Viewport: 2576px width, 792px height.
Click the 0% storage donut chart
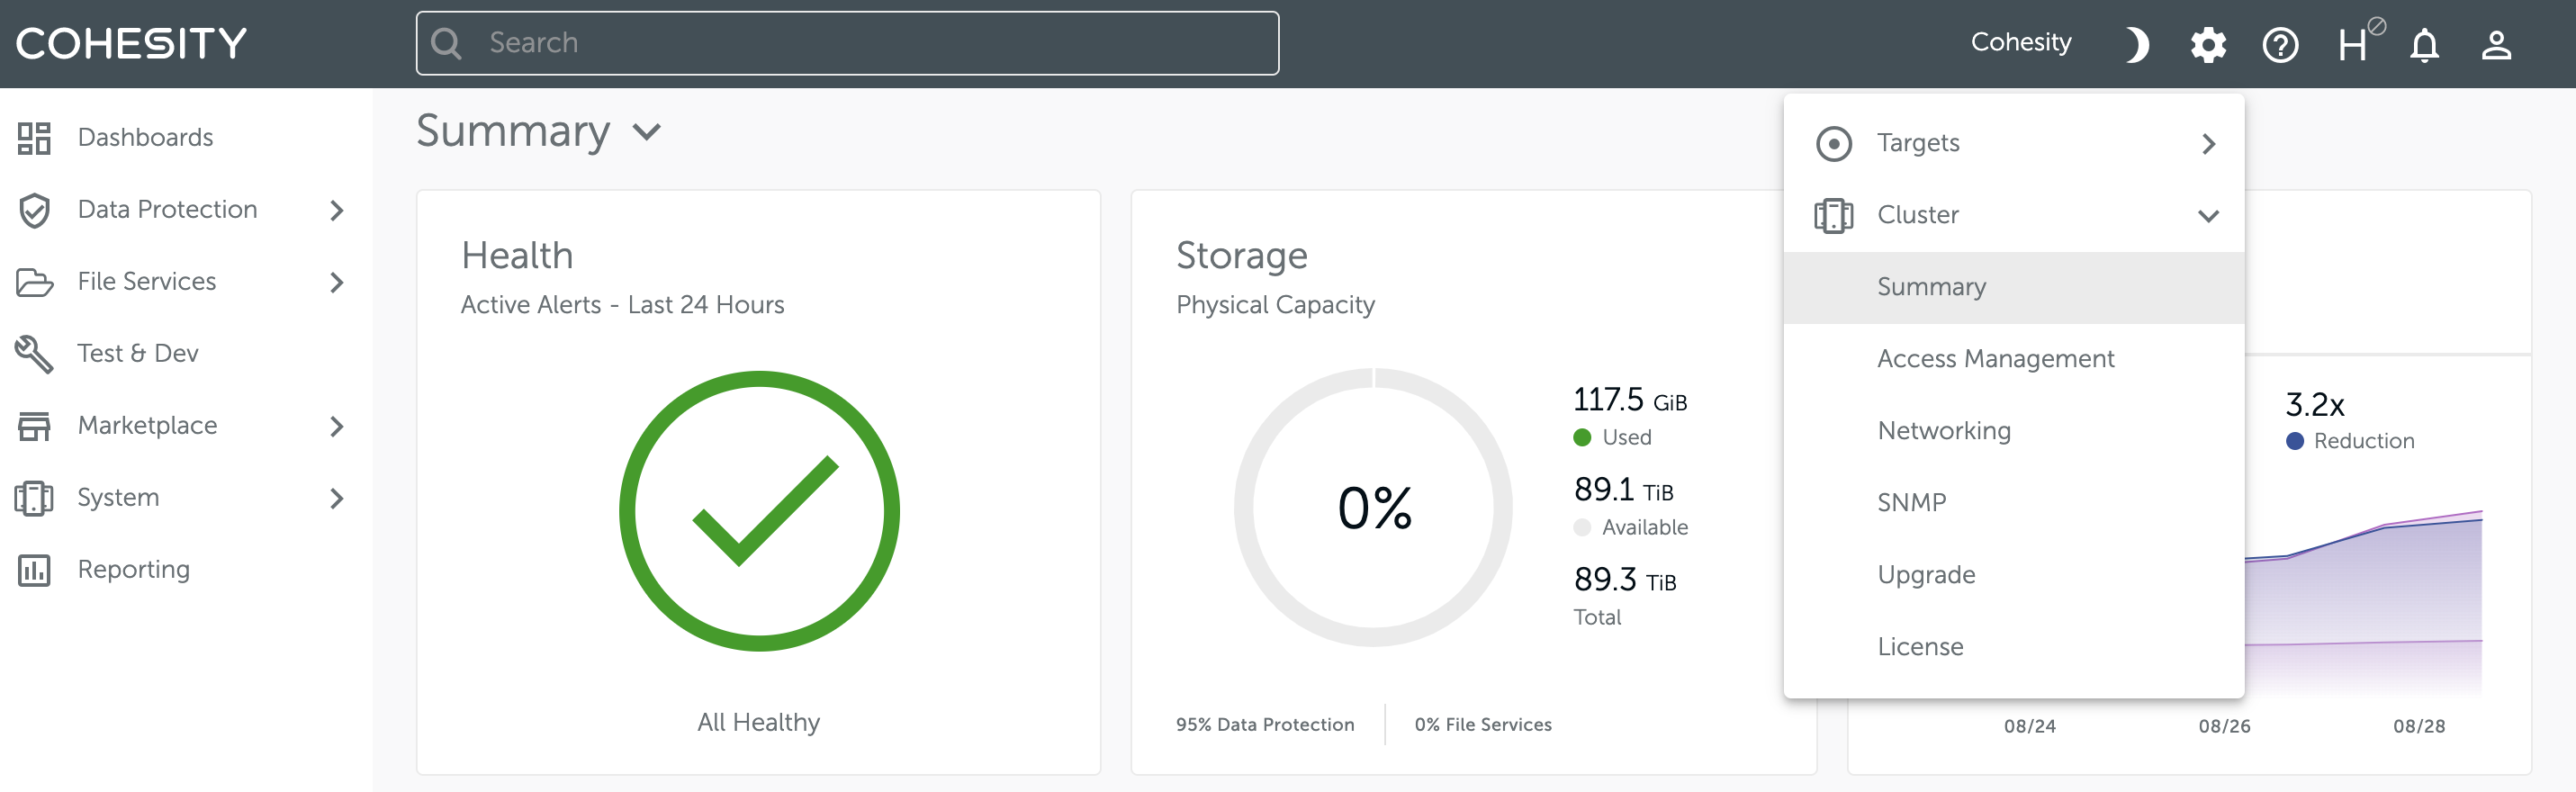pos(1374,507)
